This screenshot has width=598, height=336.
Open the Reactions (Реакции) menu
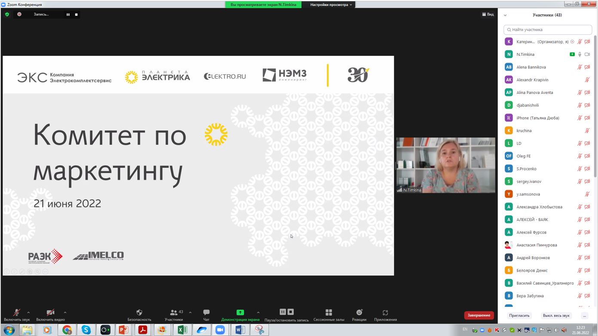(359, 313)
